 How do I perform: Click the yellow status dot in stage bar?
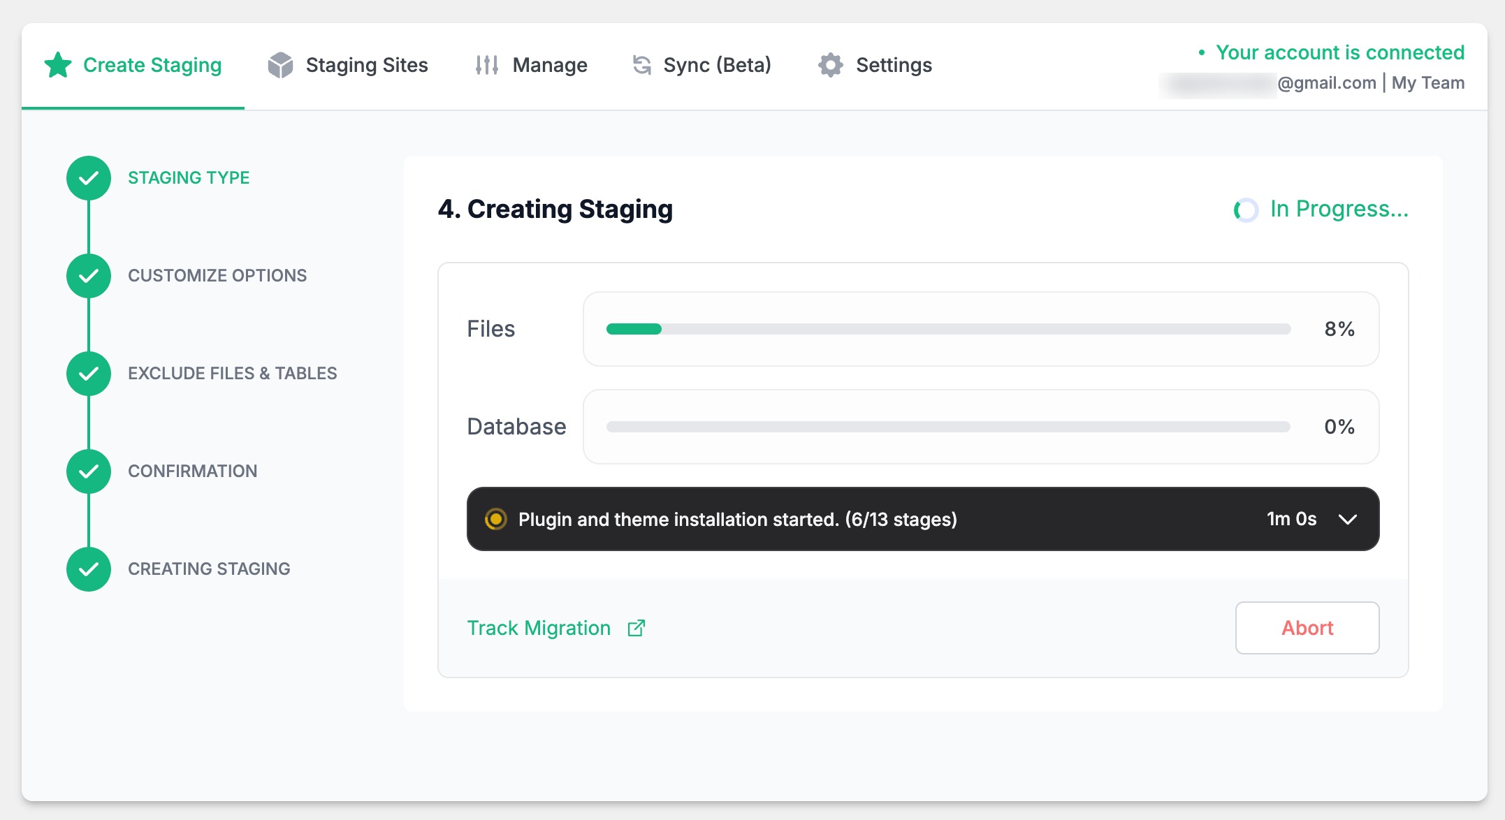point(495,519)
